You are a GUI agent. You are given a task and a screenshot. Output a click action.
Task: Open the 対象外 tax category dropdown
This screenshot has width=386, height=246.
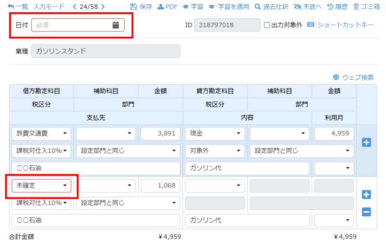coord(215,150)
